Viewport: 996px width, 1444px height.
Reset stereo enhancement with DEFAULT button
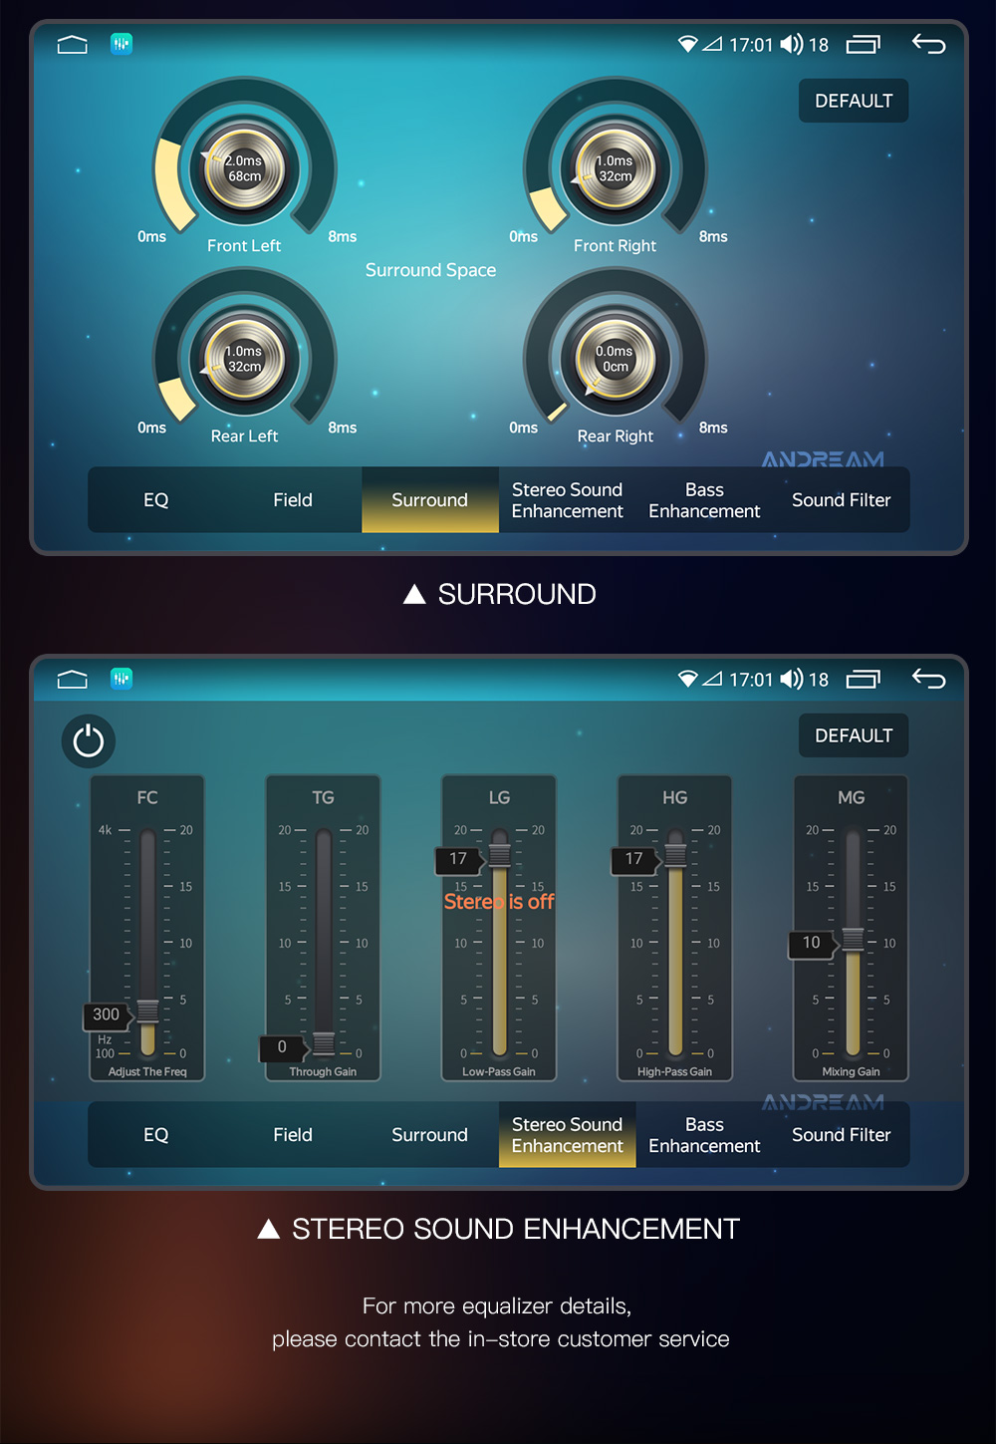click(854, 735)
